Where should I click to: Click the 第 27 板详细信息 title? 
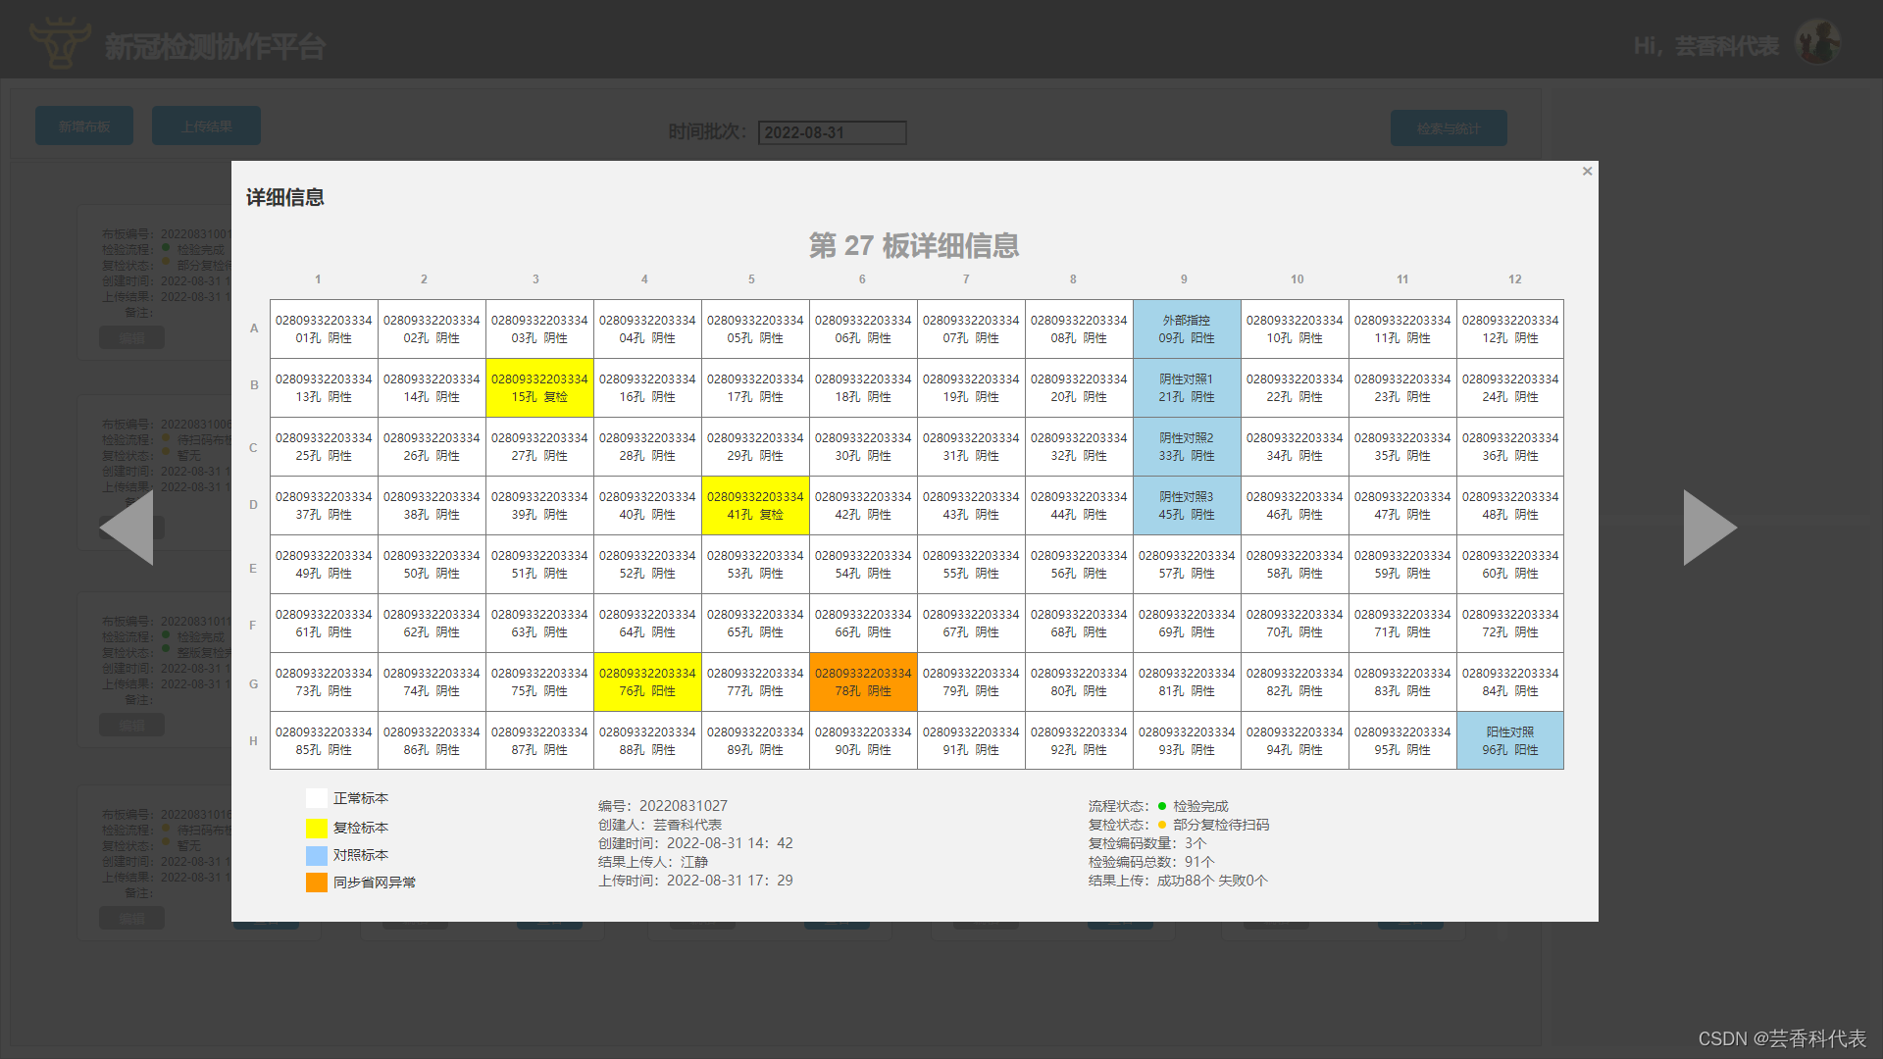point(914,245)
